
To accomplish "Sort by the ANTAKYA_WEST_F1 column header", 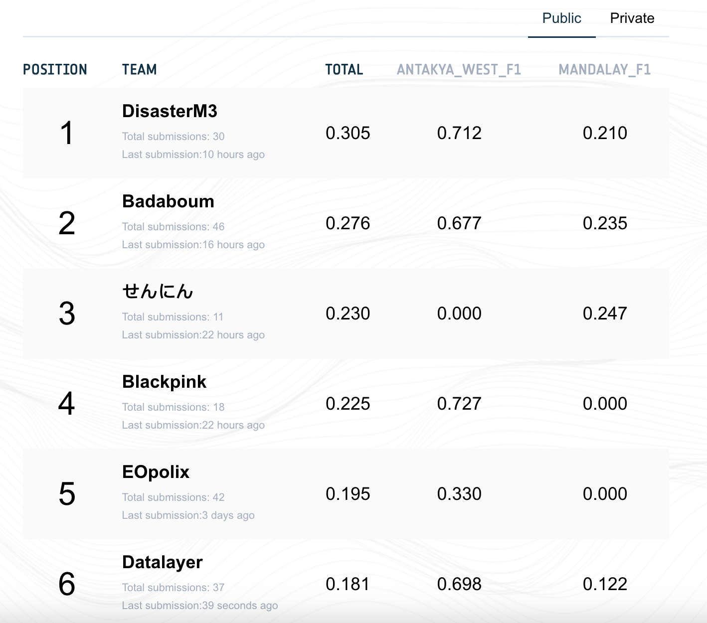I will click(459, 70).
